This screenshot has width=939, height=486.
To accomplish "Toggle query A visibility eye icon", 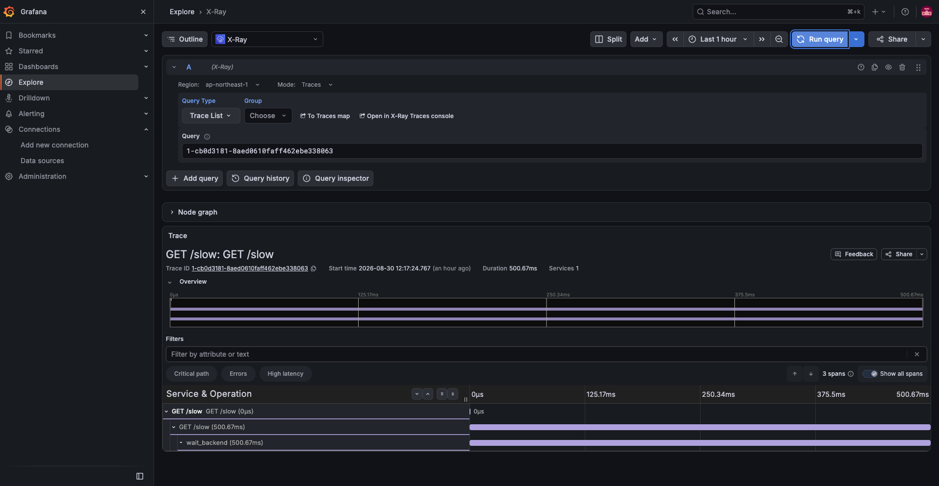I will pyautogui.click(x=888, y=67).
